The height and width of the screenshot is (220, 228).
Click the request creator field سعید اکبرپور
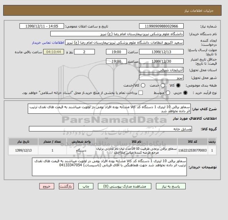[x=124, y=43]
